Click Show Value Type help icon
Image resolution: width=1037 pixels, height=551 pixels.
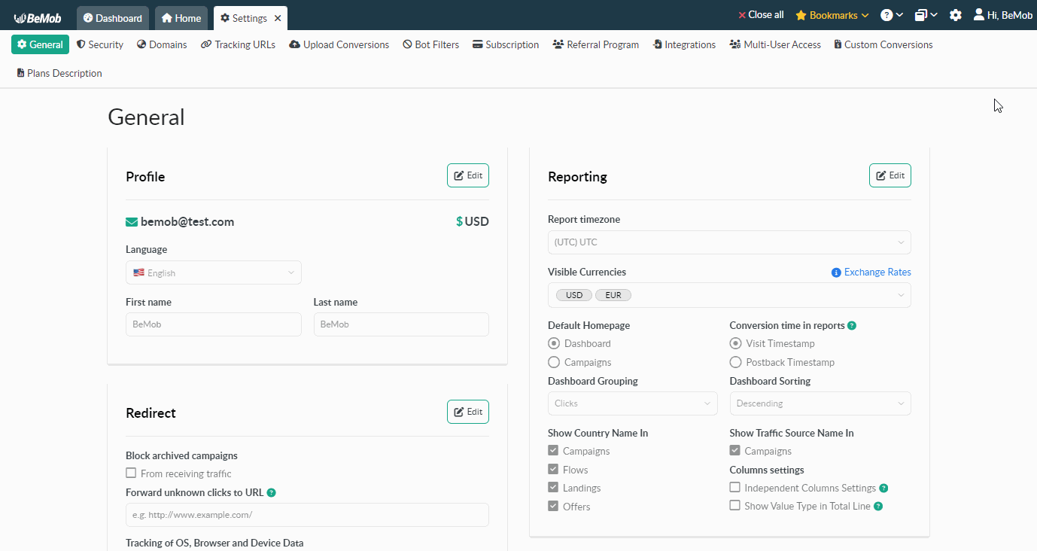pyautogui.click(x=878, y=507)
